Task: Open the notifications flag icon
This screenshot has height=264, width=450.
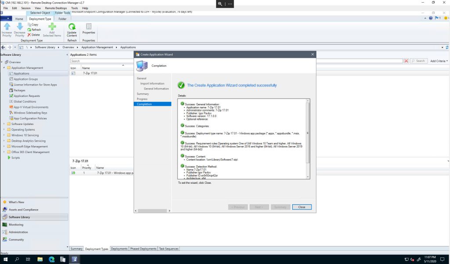Action: point(437,18)
